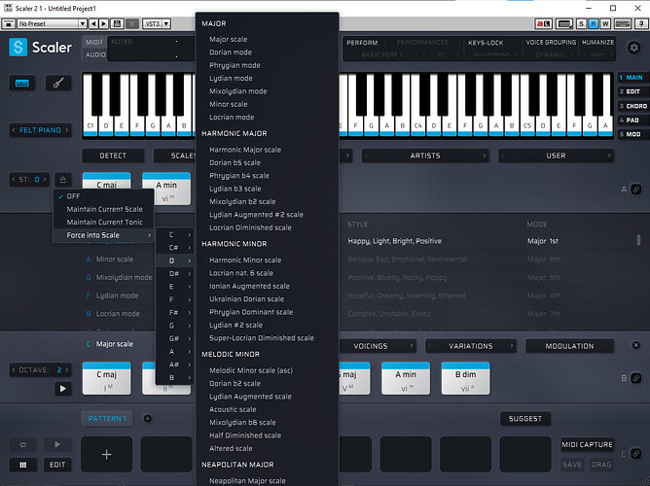Viewport: 650px width, 486px height.
Task: Open Scaler settings gear
Action: click(x=633, y=48)
